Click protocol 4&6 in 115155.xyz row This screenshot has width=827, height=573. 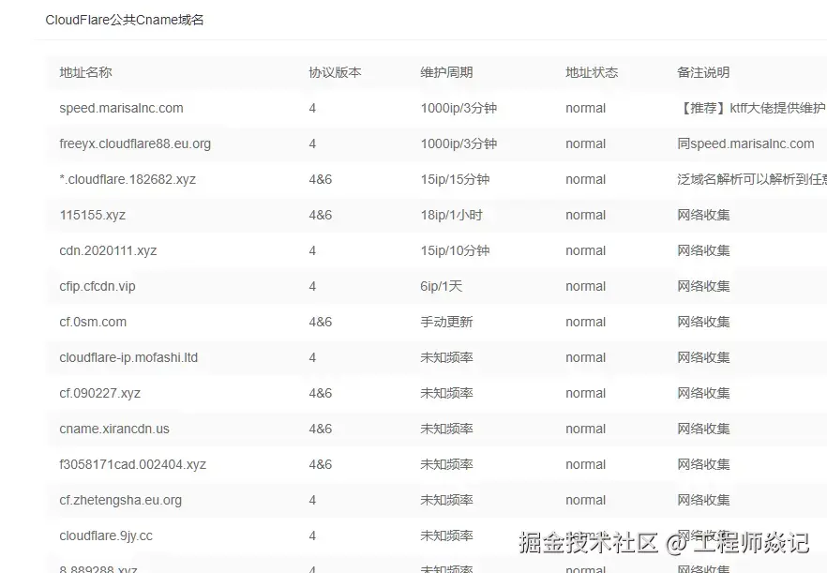(320, 216)
